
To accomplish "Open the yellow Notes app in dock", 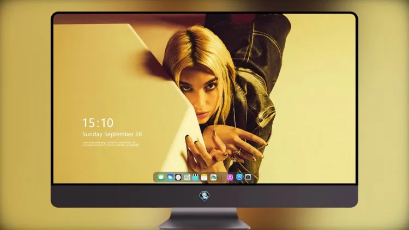I will click(x=204, y=177).
